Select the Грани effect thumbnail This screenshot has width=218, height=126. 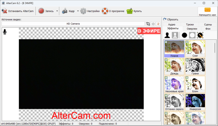click(x=195, y=67)
